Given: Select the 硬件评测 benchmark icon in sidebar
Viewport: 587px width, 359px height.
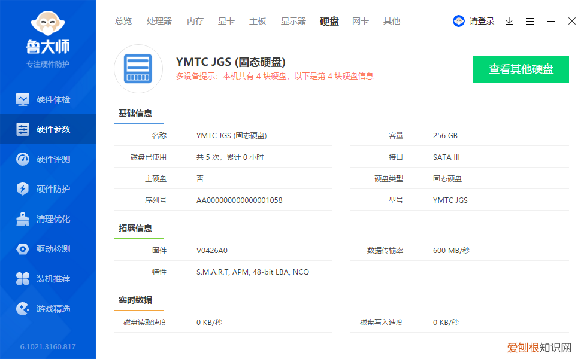Looking at the screenshot, I should point(24,159).
